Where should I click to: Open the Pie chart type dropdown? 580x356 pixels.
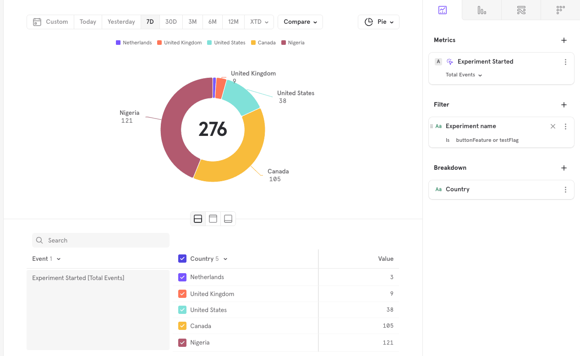coord(378,22)
